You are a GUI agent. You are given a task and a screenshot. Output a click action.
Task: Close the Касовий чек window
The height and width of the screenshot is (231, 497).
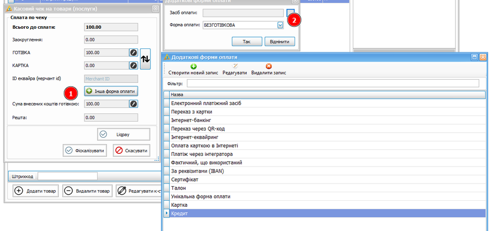pyautogui.click(x=155, y=9)
